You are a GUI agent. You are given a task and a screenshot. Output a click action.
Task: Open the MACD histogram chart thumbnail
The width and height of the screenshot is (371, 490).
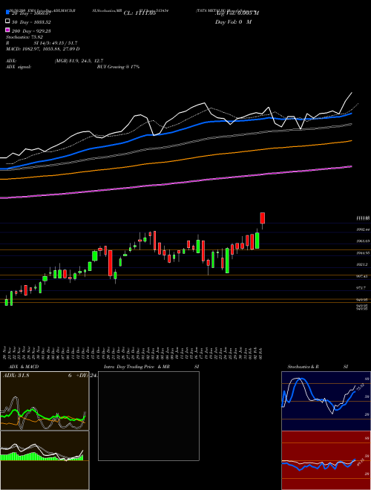coord(45,460)
